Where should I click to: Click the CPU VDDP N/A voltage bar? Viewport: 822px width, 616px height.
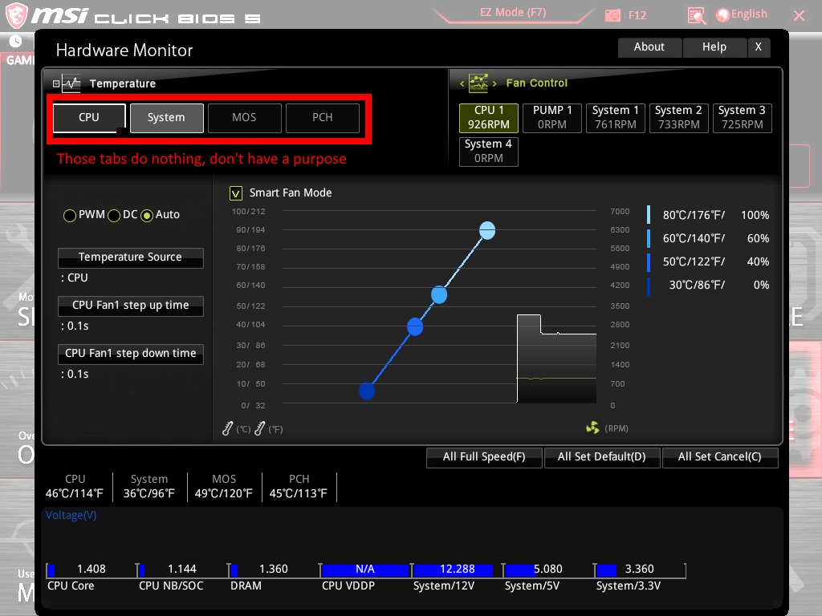[365, 570]
